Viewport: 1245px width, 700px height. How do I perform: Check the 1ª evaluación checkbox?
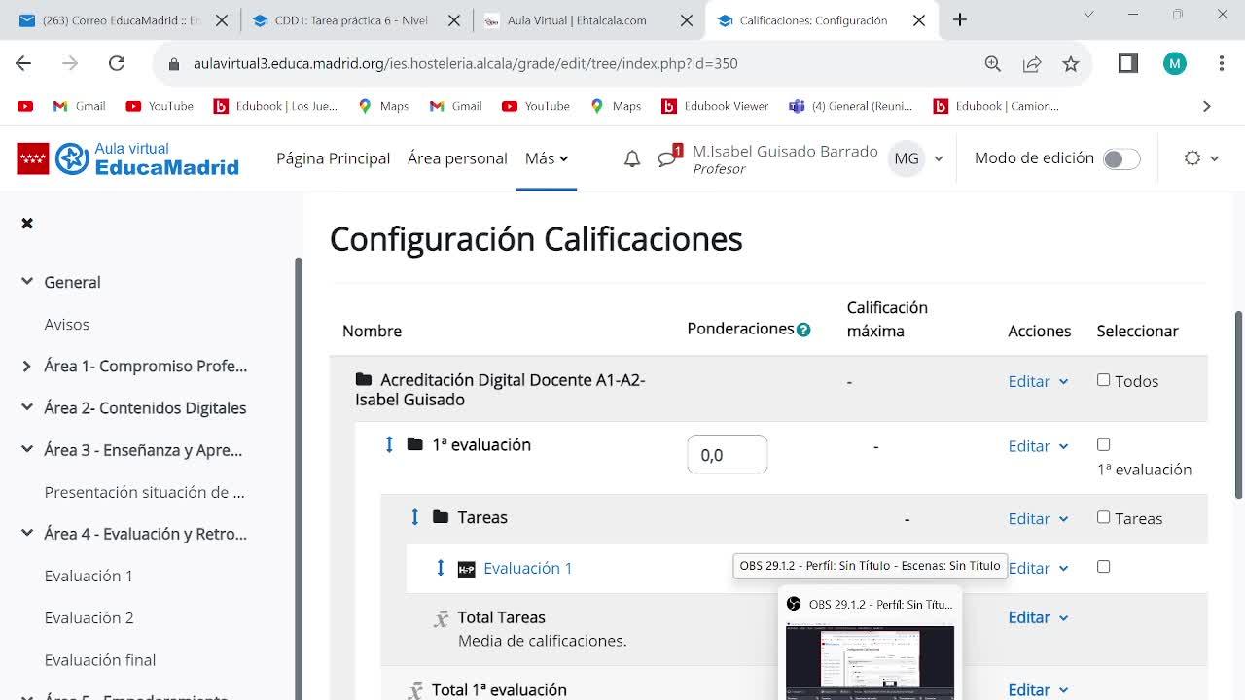[1103, 444]
